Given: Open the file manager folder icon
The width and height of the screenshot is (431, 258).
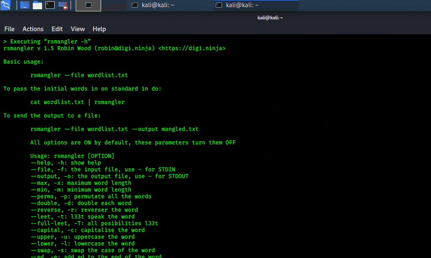Looking at the screenshot, I should point(37,5).
